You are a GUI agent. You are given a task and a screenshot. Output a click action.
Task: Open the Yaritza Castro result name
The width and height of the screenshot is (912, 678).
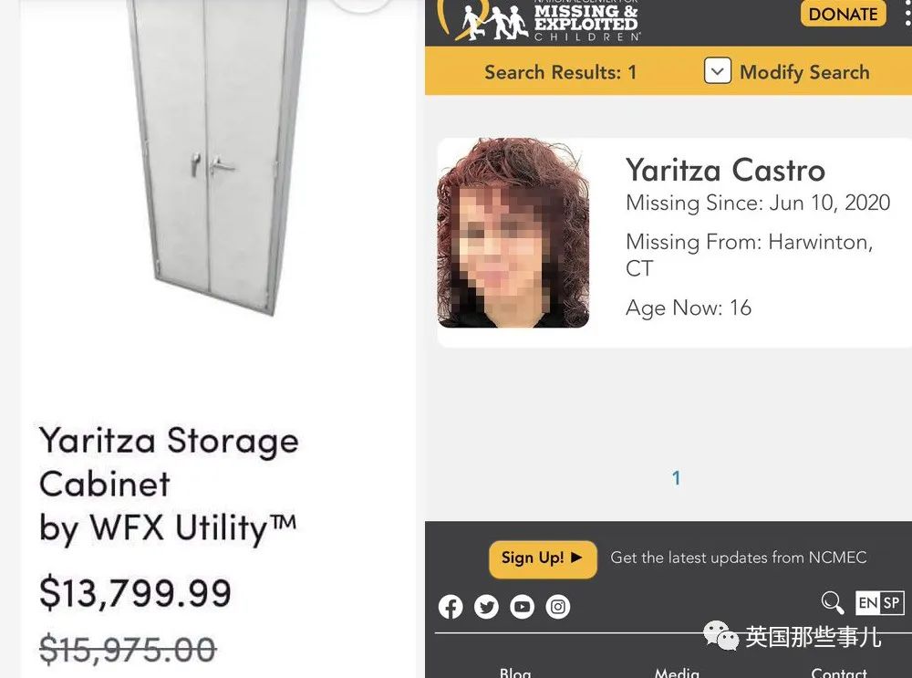coord(725,171)
